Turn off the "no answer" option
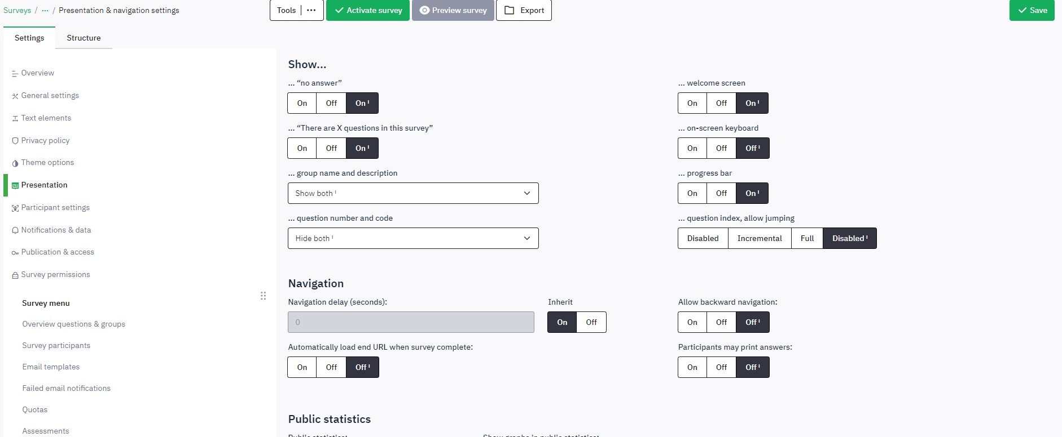This screenshot has height=437, width=1062. (331, 103)
